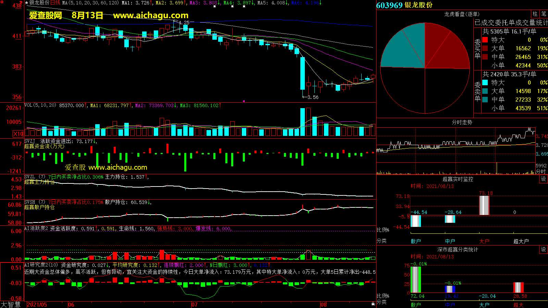Select the 分时走势 panel title
This screenshot has height=308, width=548.
[462, 122]
